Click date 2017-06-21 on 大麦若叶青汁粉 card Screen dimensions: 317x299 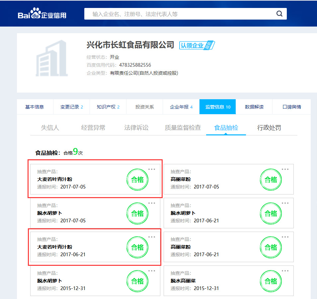click(73, 255)
